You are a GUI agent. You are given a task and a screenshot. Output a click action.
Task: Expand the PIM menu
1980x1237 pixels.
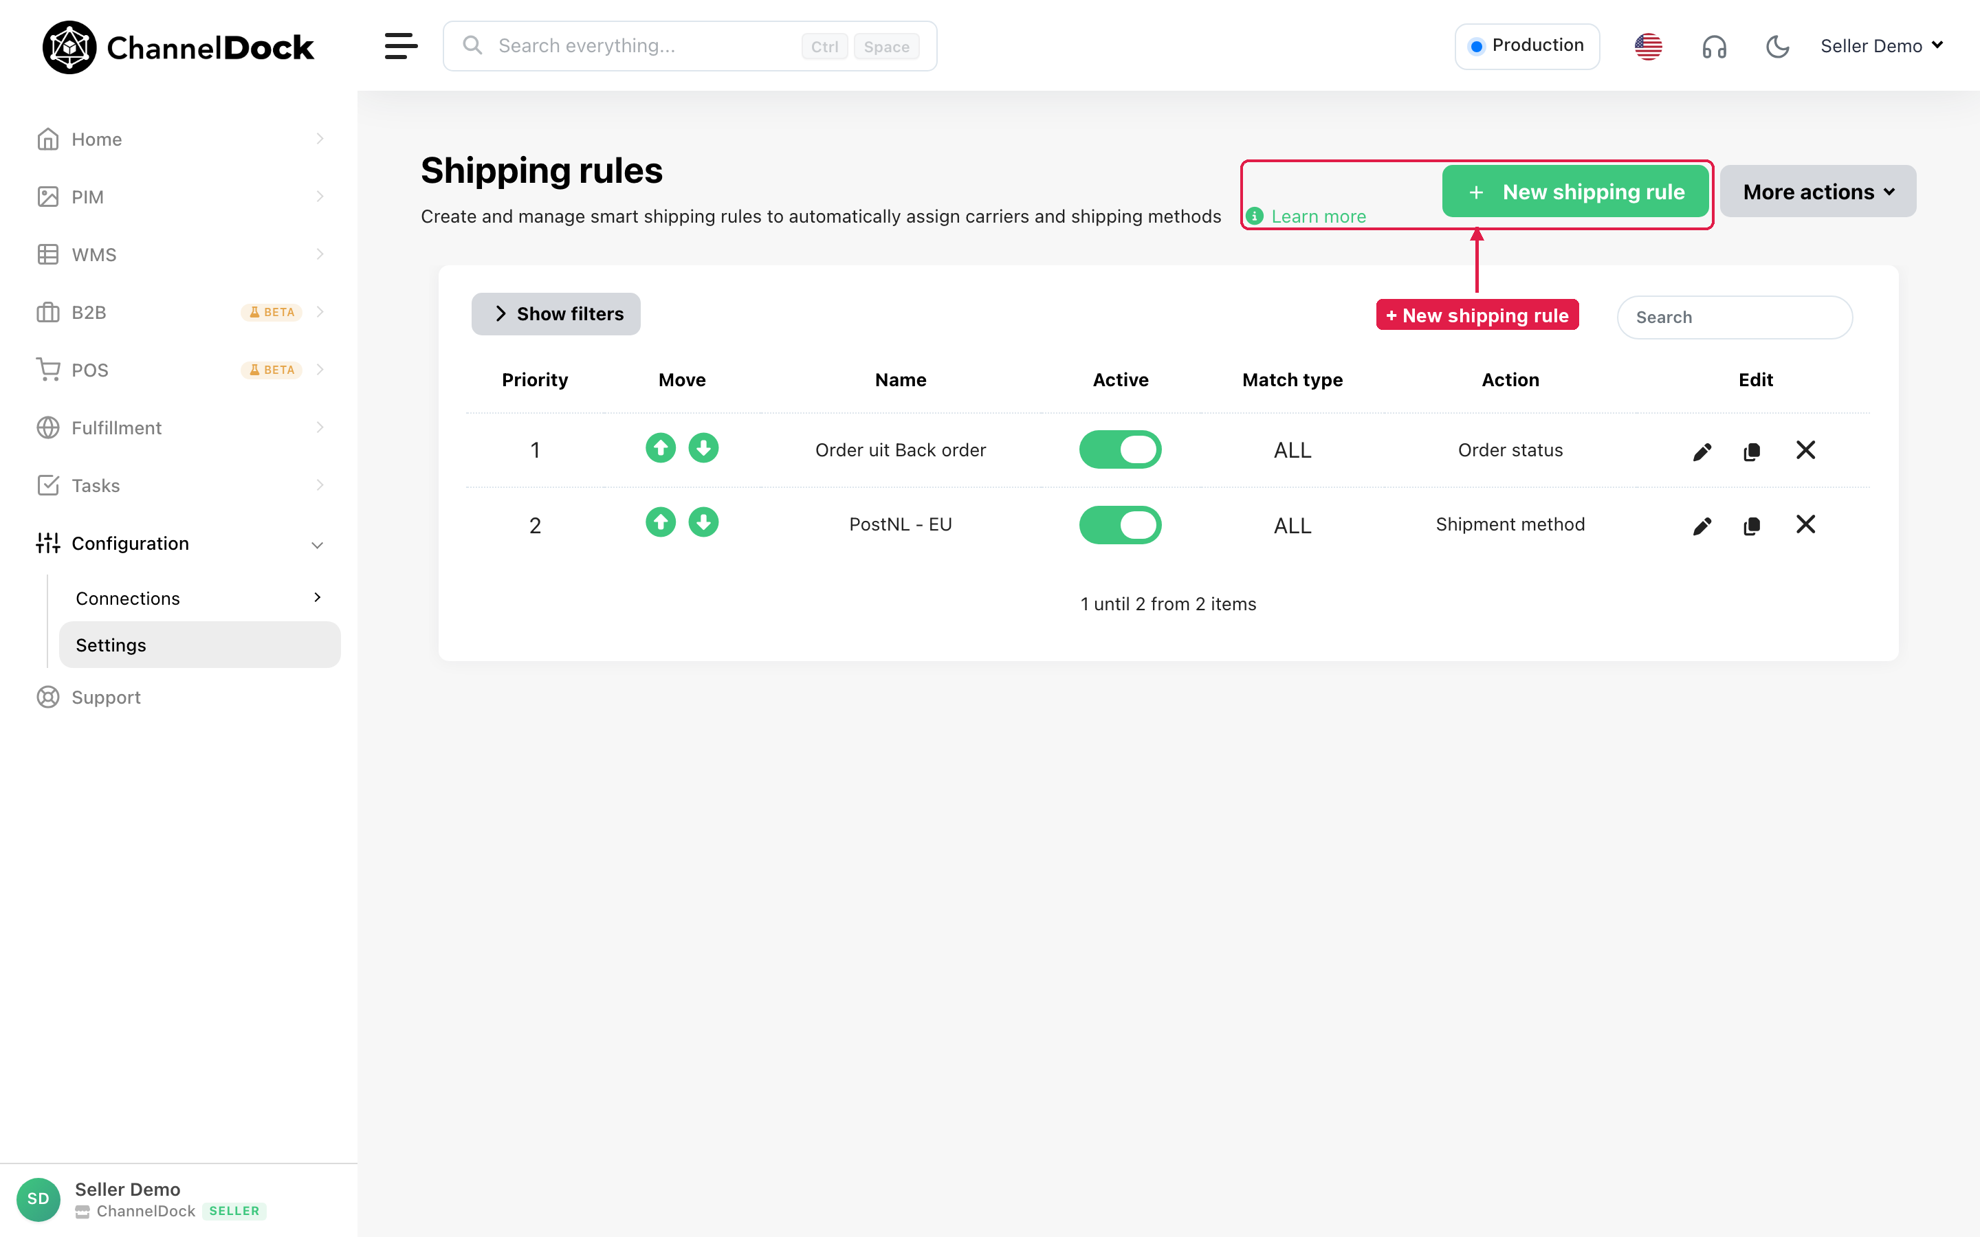(180, 197)
